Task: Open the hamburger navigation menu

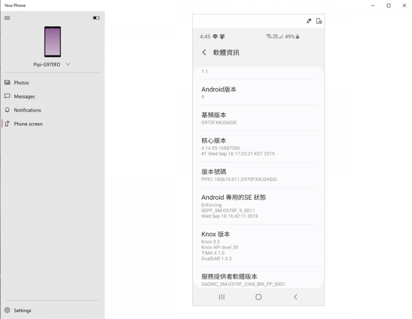Action: point(7,18)
